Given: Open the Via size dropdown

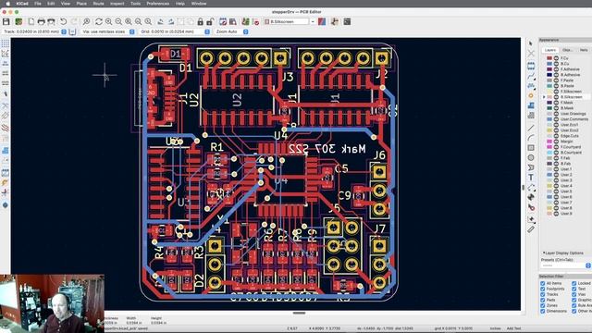Looking at the screenshot, I should pyautogui.click(x=131, y=31).
